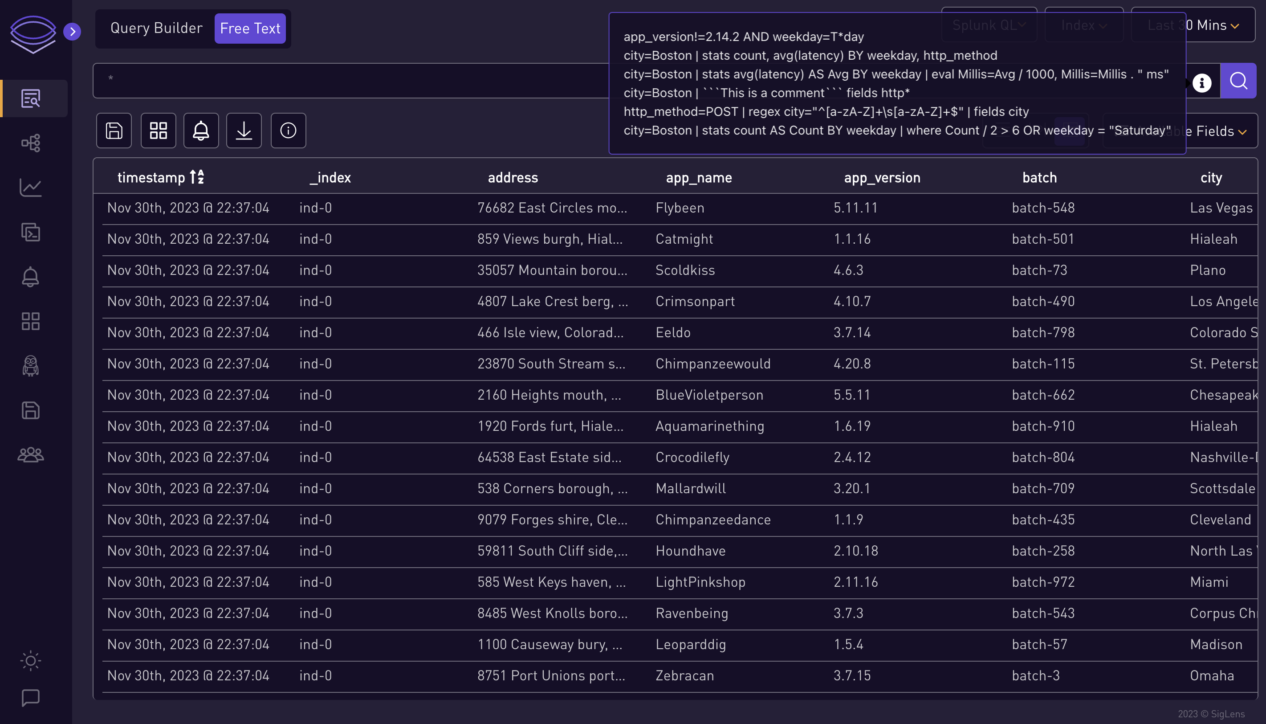Click the LightPinkshop cell
The height and width of the screenshot is (724, 1266).
click(700, 582)
